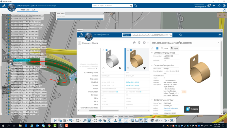Open StandardPartManager author link

(x=171, y=108)
